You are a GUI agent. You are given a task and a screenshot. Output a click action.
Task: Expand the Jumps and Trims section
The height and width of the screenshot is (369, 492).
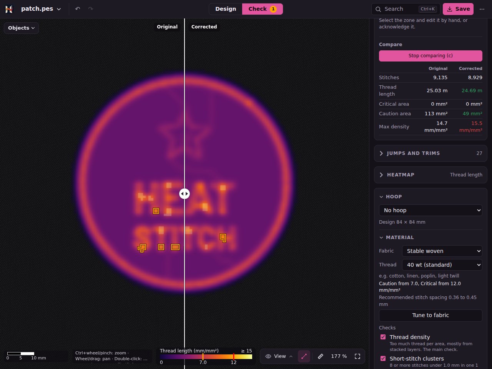[x=430, y=153]
